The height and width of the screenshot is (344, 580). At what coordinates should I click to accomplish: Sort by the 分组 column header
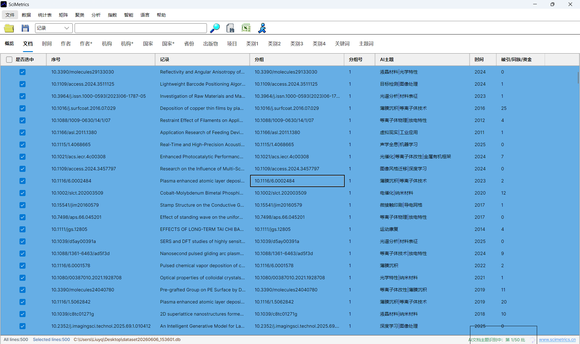297,60
